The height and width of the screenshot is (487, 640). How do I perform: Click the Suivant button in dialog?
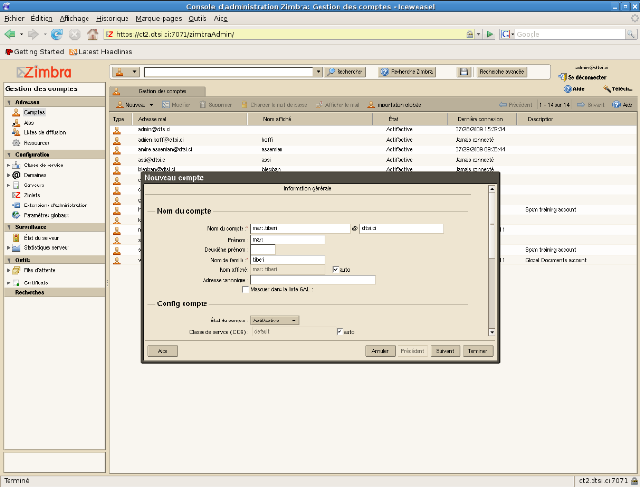444,351
